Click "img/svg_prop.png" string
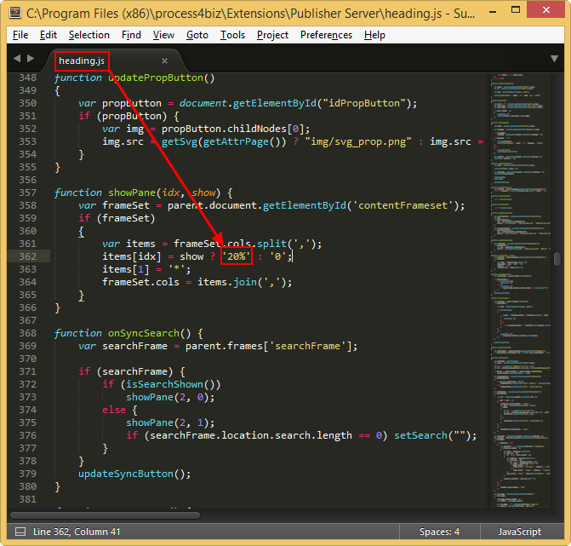Screen dimensions: 571x546 358,141
